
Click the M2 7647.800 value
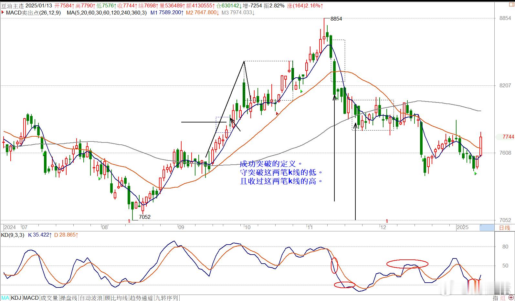pos(203,13)
